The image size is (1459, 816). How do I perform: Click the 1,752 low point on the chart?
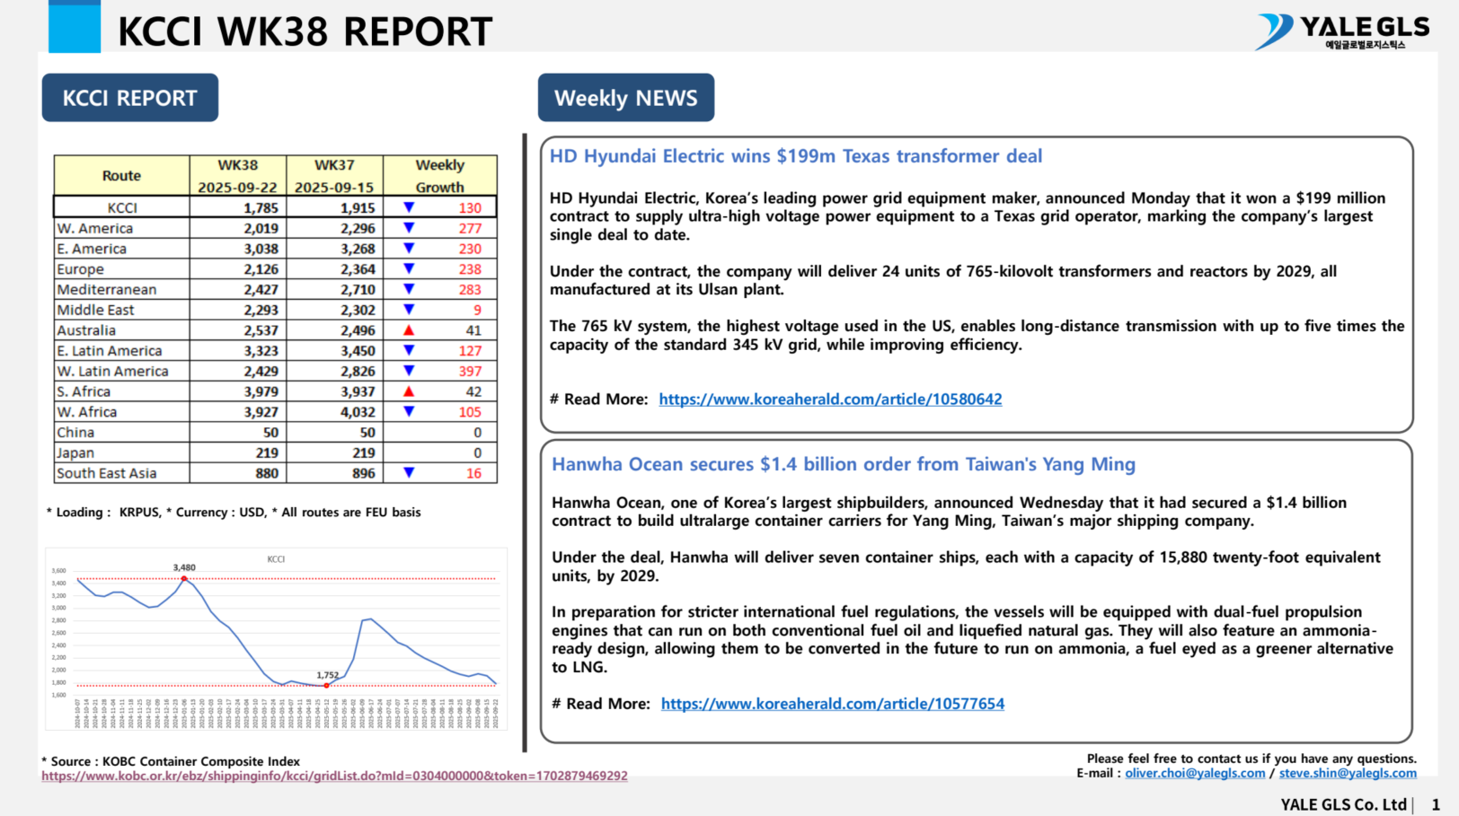327,686
